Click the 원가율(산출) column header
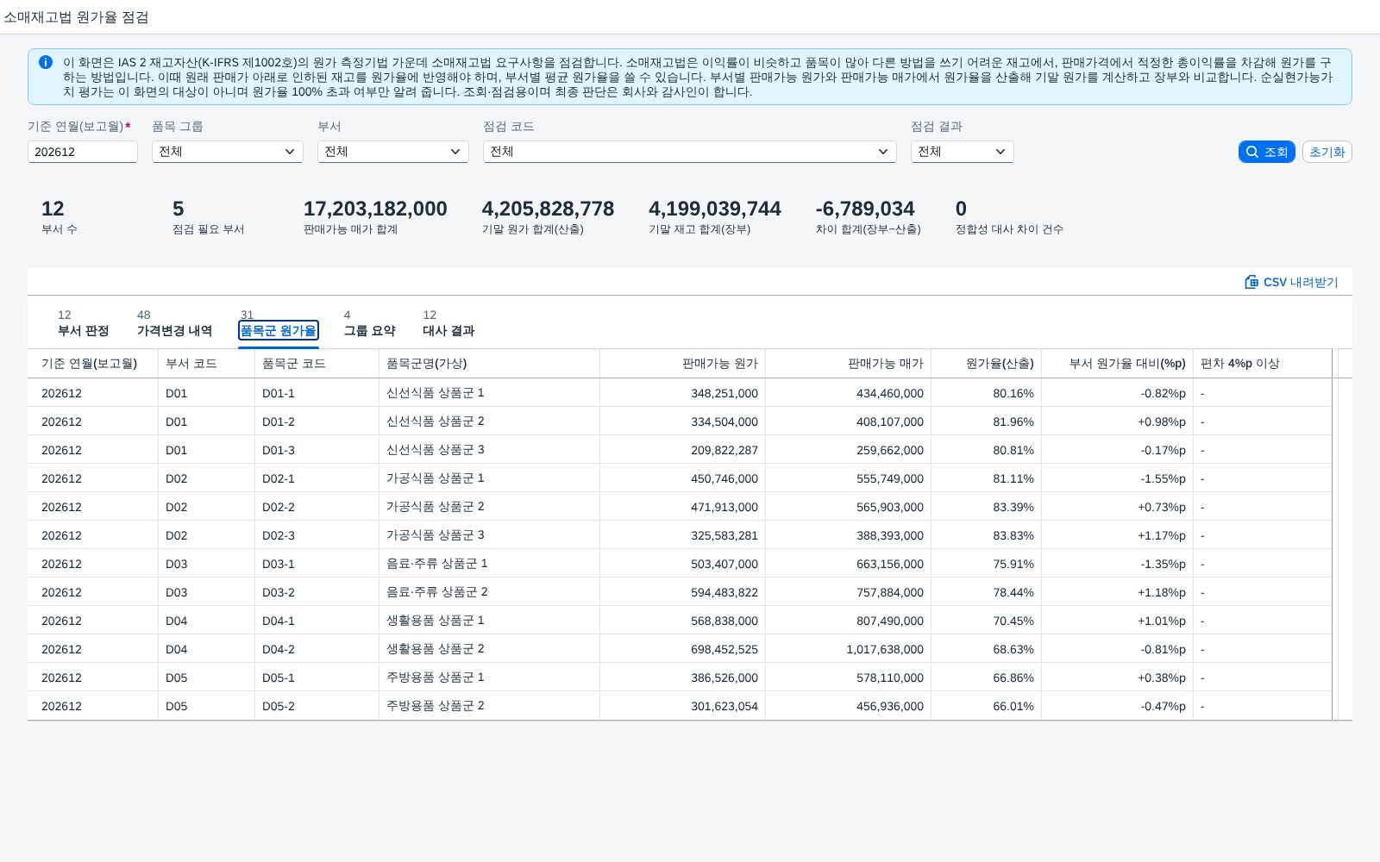The image size is (1380, 862). (x=986, y=364)
